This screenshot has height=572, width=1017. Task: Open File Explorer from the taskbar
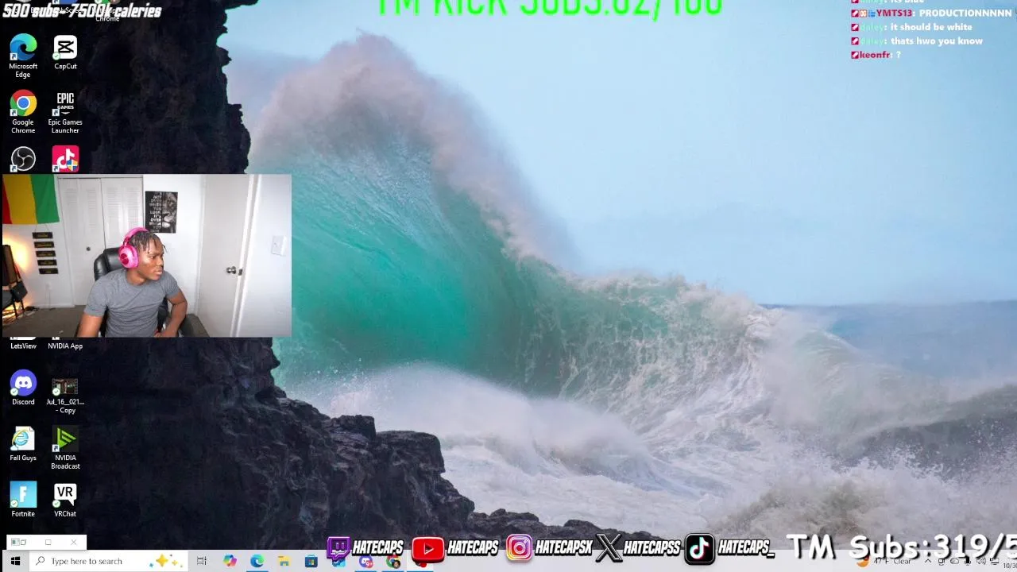point(284,561)
